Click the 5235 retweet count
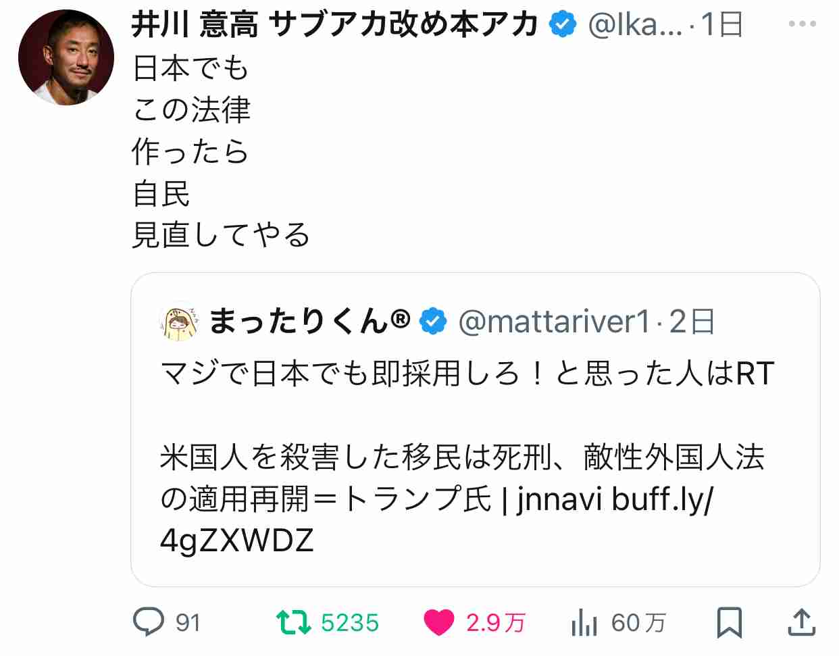The width and height of the screenshot is (839, 656). [x=350, y=622]
